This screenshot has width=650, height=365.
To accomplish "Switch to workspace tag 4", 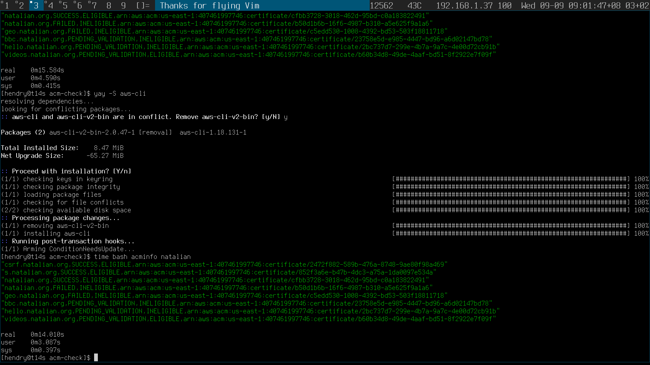I will tap(50, 5).
